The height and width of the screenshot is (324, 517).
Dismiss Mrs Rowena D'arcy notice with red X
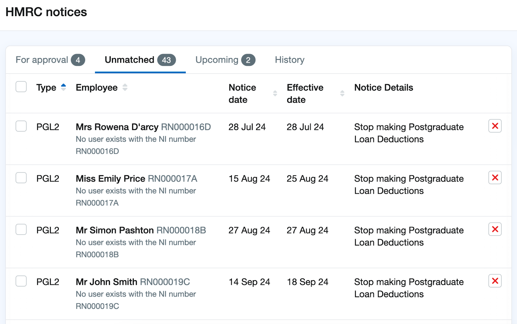(495, 126)
